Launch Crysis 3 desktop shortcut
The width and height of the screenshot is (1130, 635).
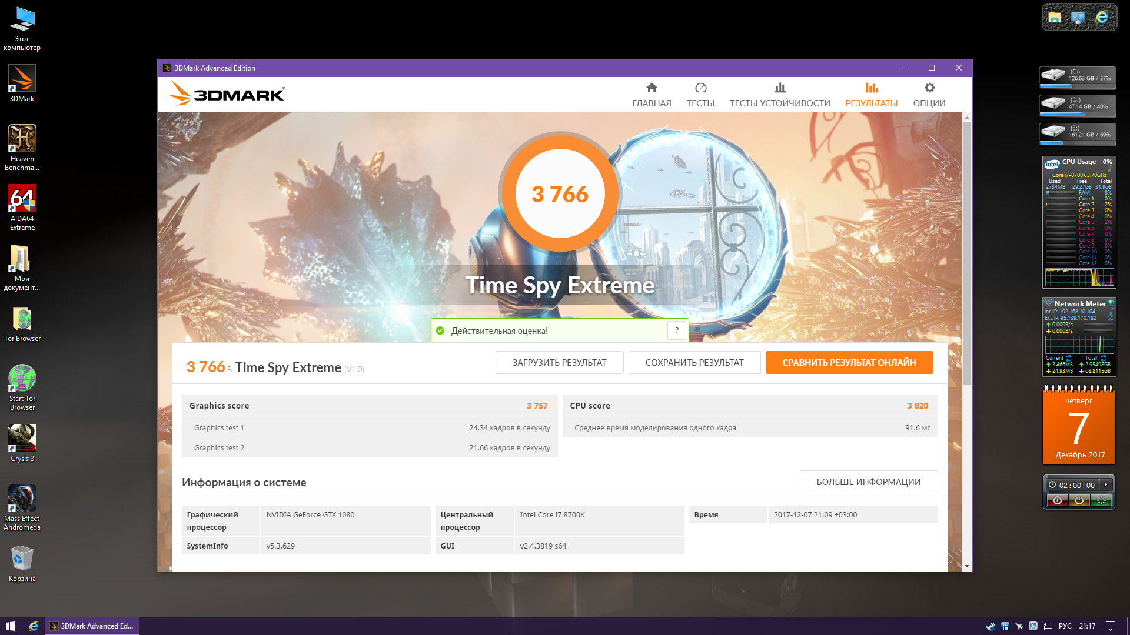(x=22, y=443)
